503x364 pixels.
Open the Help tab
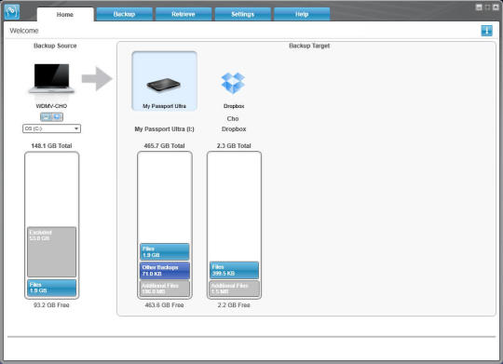[302, 14]
